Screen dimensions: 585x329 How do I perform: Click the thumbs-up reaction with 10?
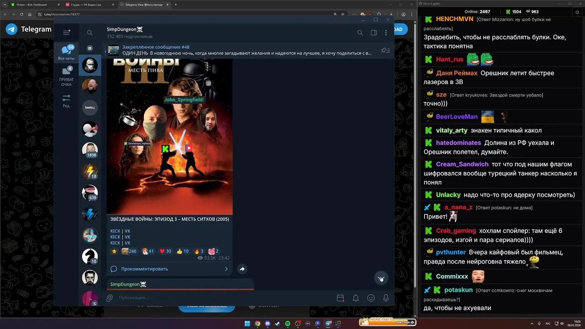(x=183, y=251)
